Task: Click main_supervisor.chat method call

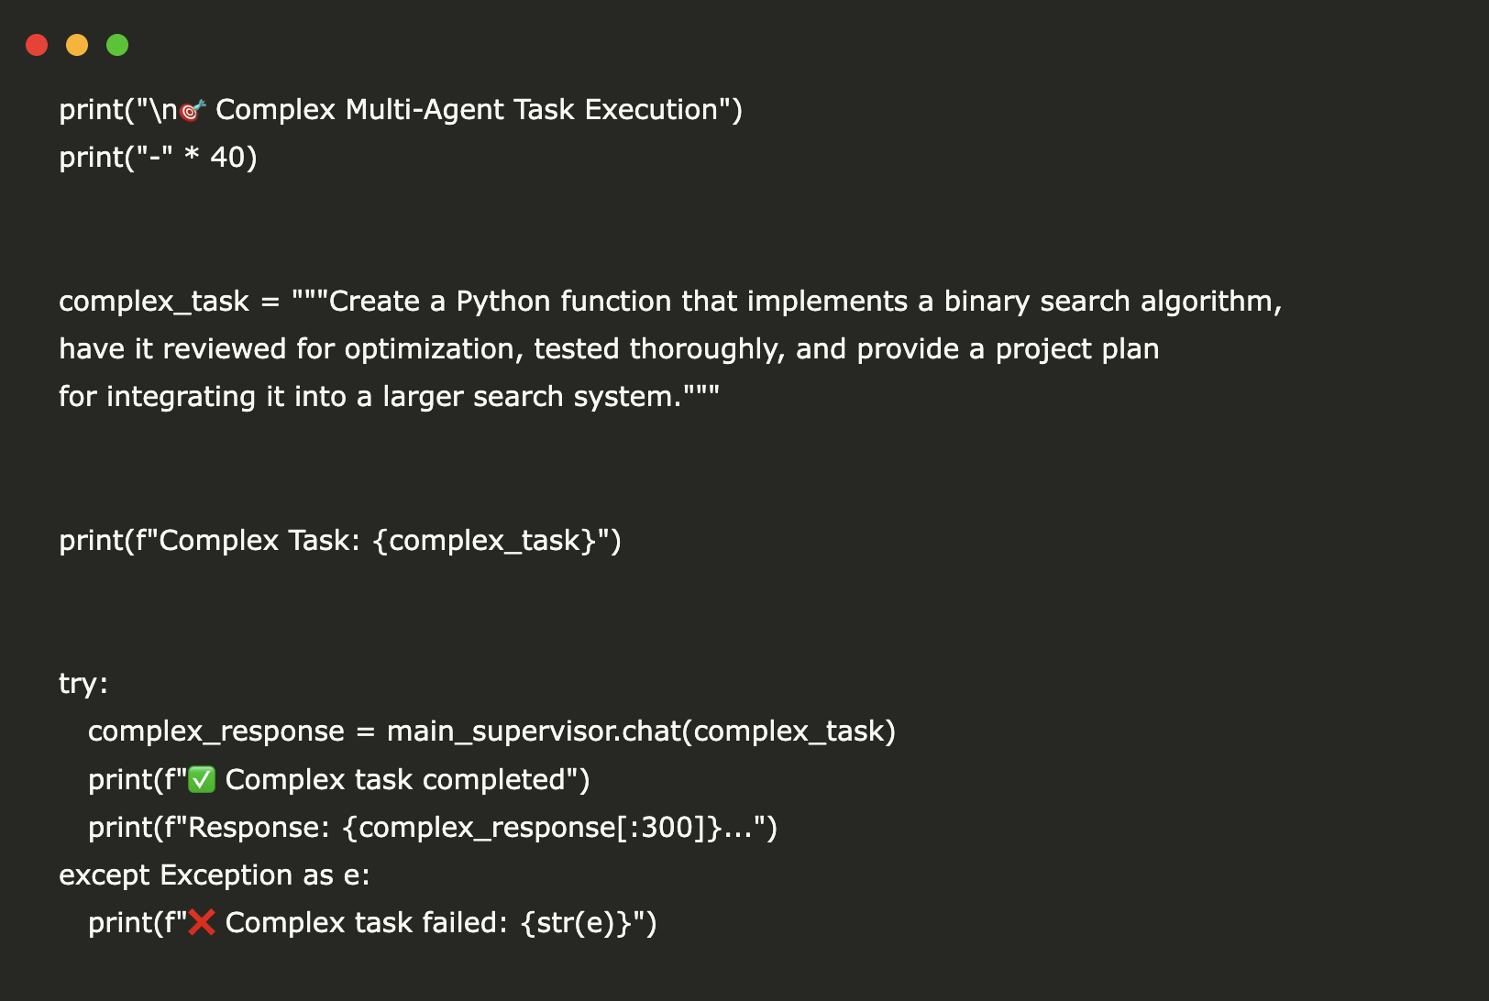Action: pyautogui.click(x=539, y=731)
